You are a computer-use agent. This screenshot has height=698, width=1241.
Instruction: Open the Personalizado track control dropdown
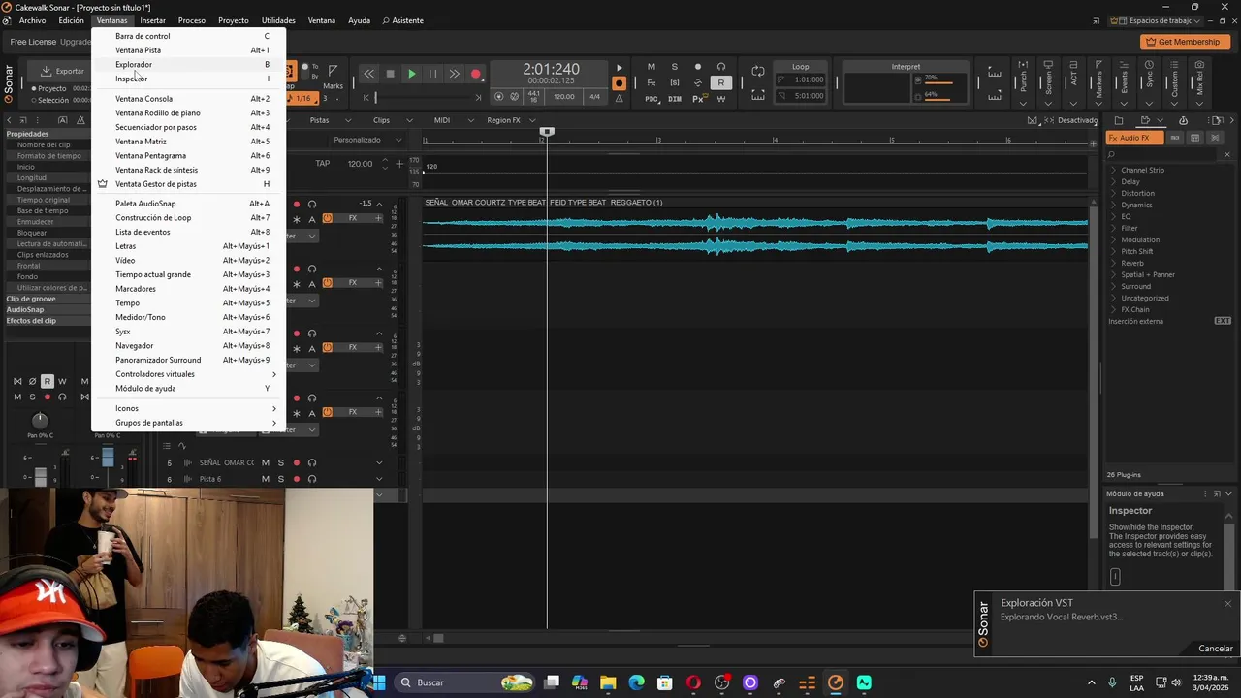point(366,140)
